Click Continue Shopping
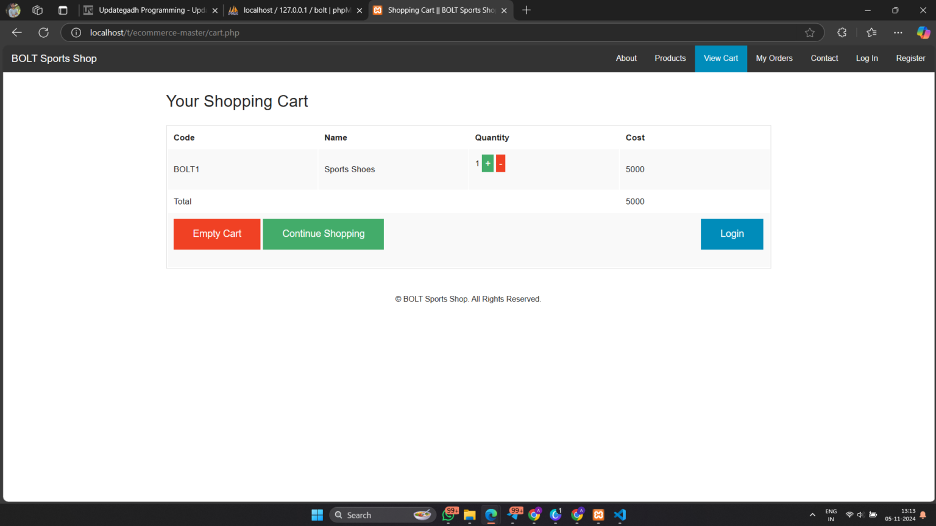Image resolution: width=936 pixels, height=526 pixels. click(x=323, y=234)
